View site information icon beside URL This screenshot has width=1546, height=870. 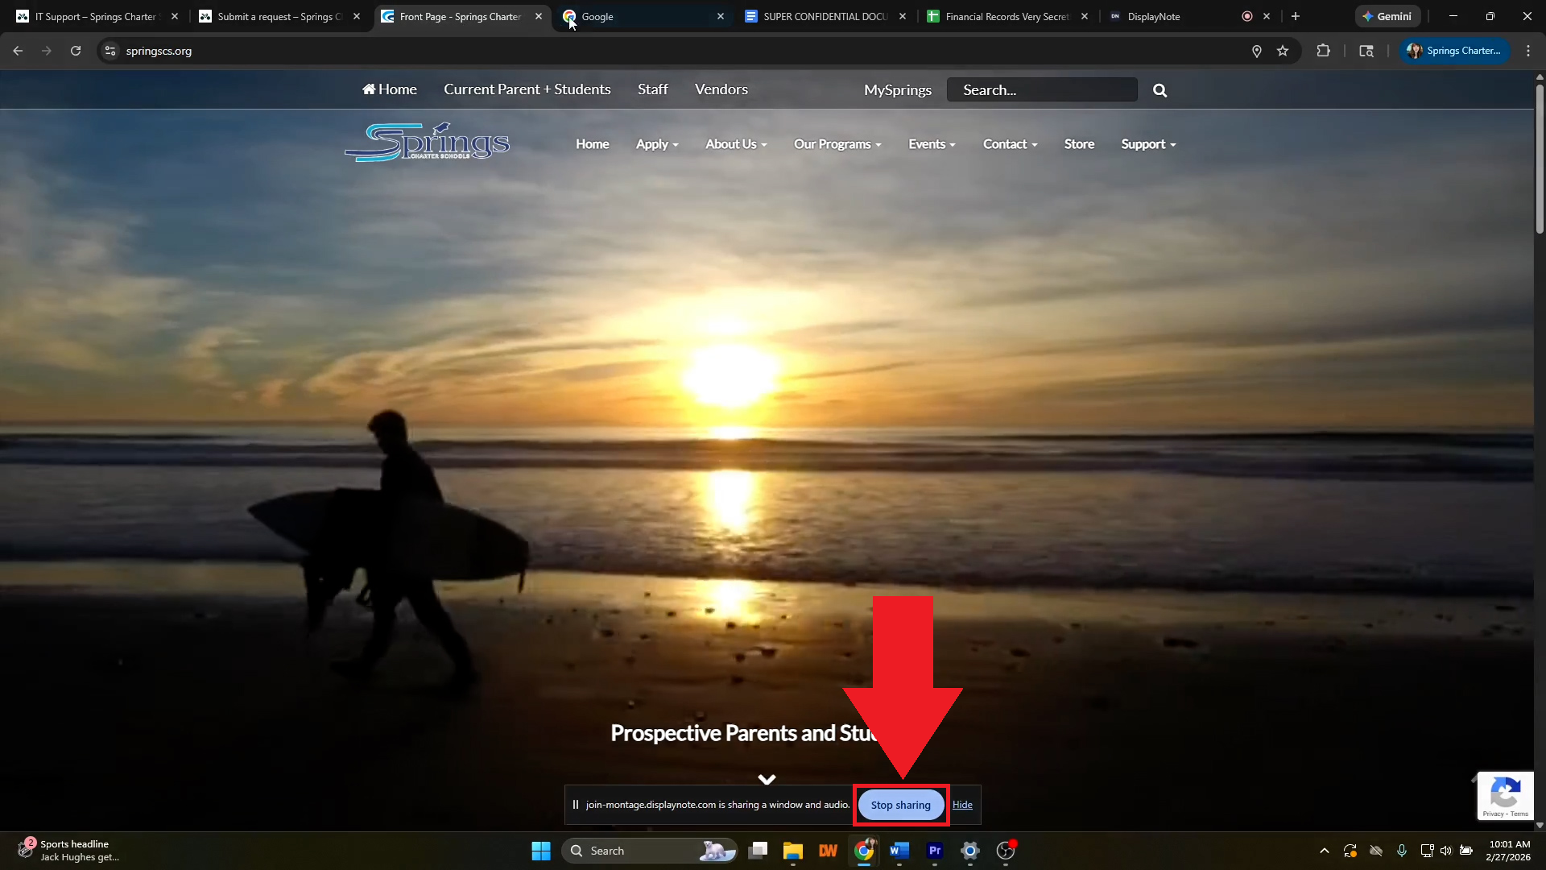(110, 51)
